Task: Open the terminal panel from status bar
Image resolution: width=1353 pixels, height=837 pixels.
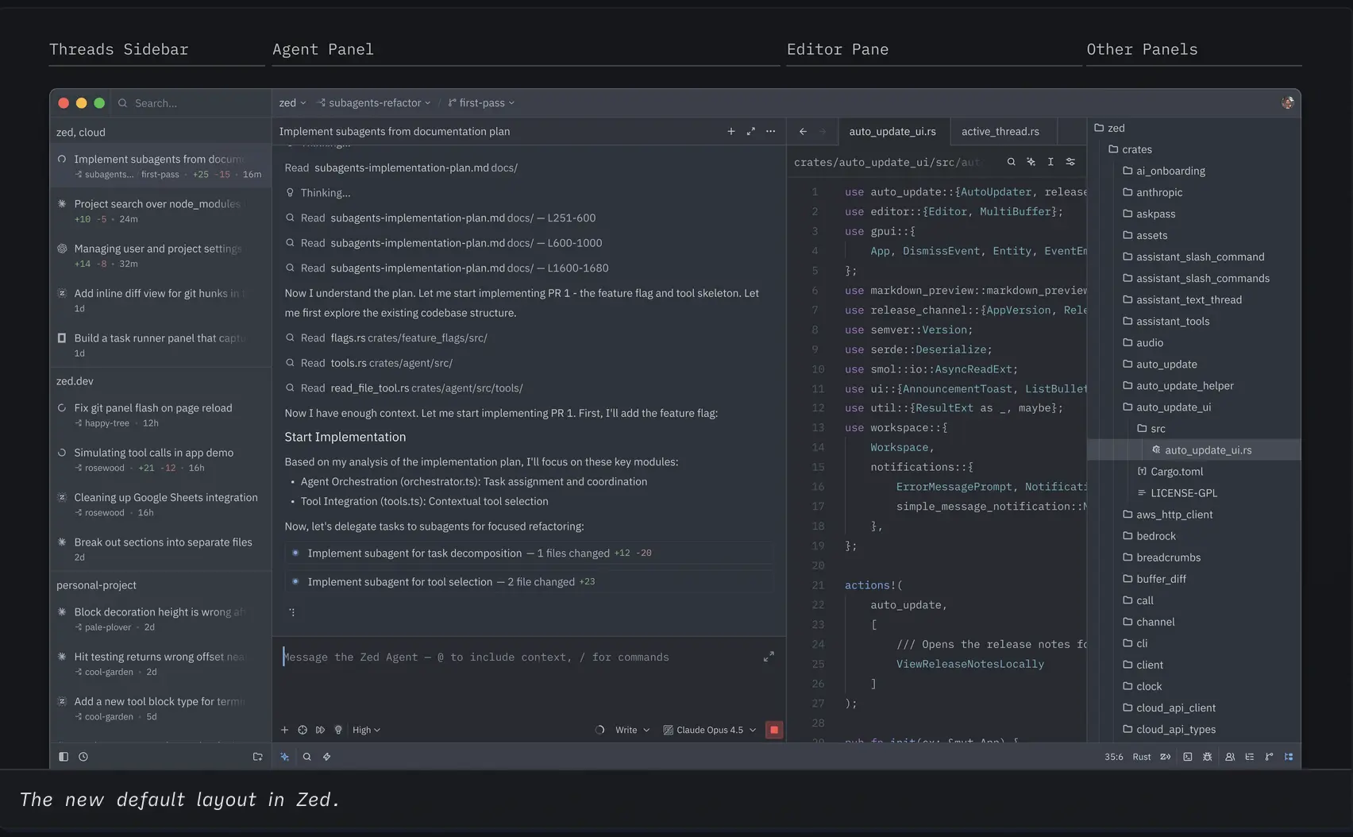Action: coord(1188,757)
